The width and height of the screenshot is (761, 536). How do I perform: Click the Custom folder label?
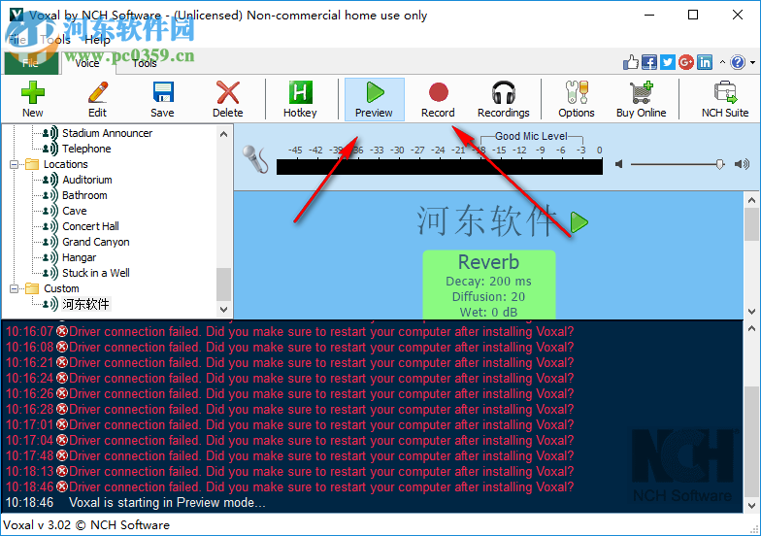(x=61, y=288)
